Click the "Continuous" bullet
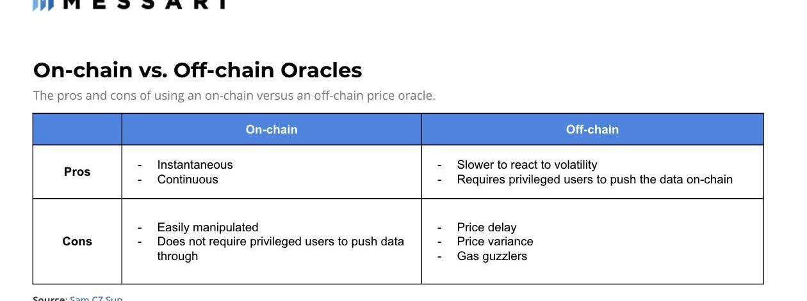 pos(188,180)
